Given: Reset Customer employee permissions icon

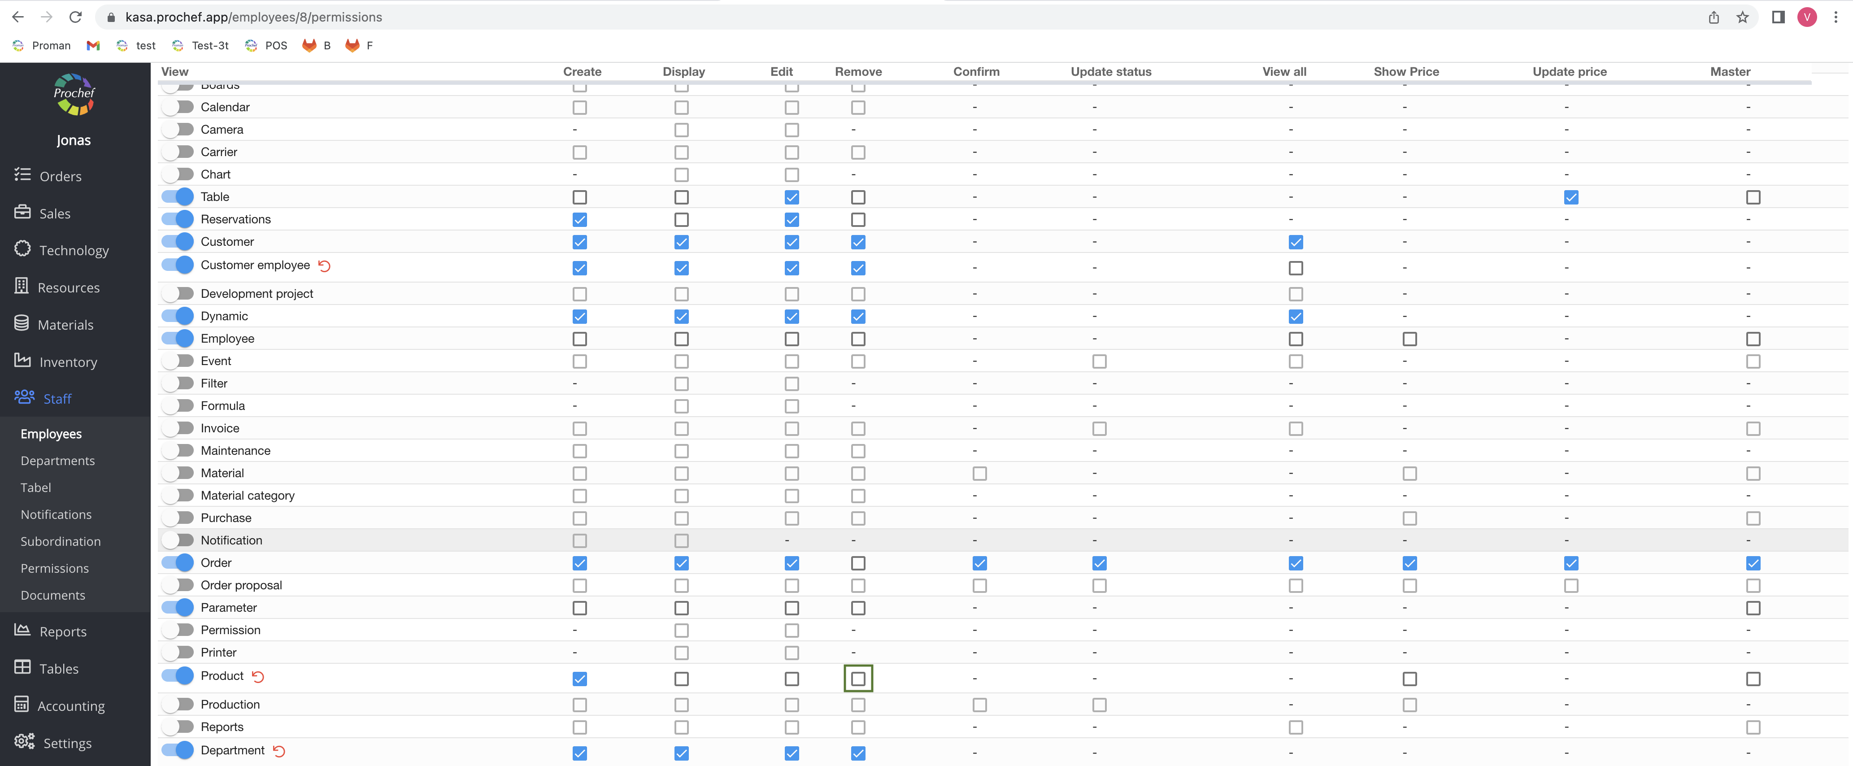Looking at the screenshot, I should click(x=324, y=266).
